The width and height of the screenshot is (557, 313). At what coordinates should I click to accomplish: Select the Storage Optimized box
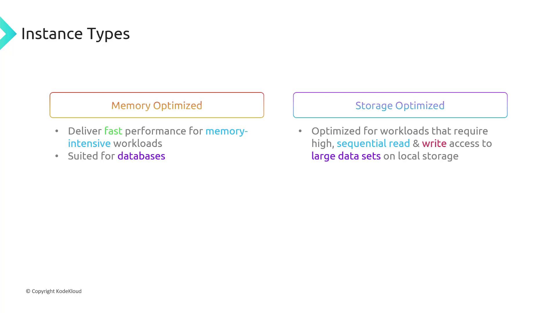(400, 105)
